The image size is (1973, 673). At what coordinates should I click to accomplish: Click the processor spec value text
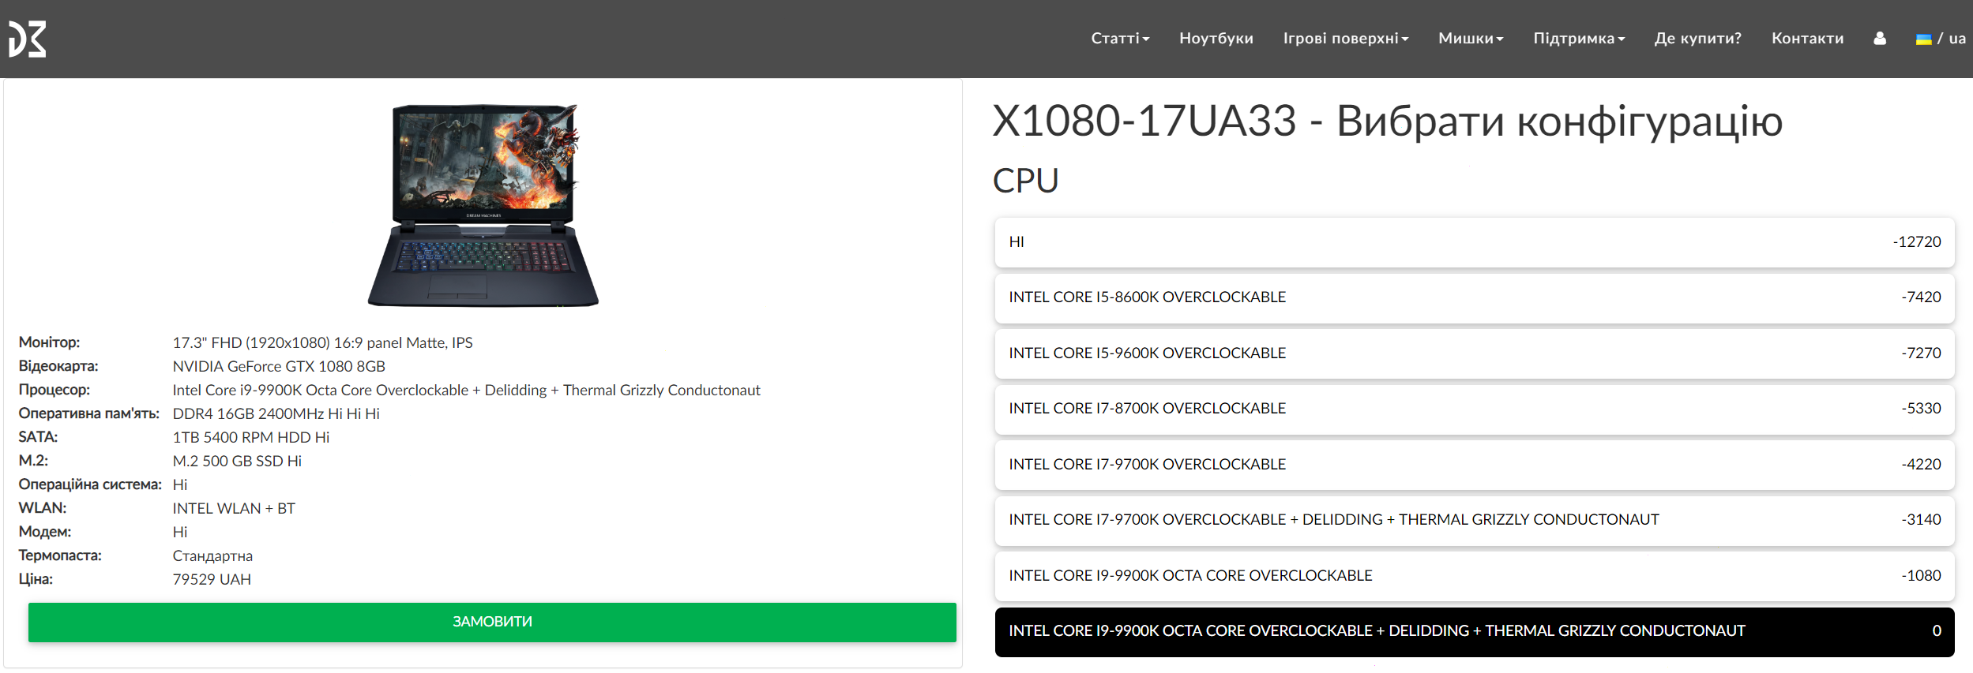click(466, 390)
